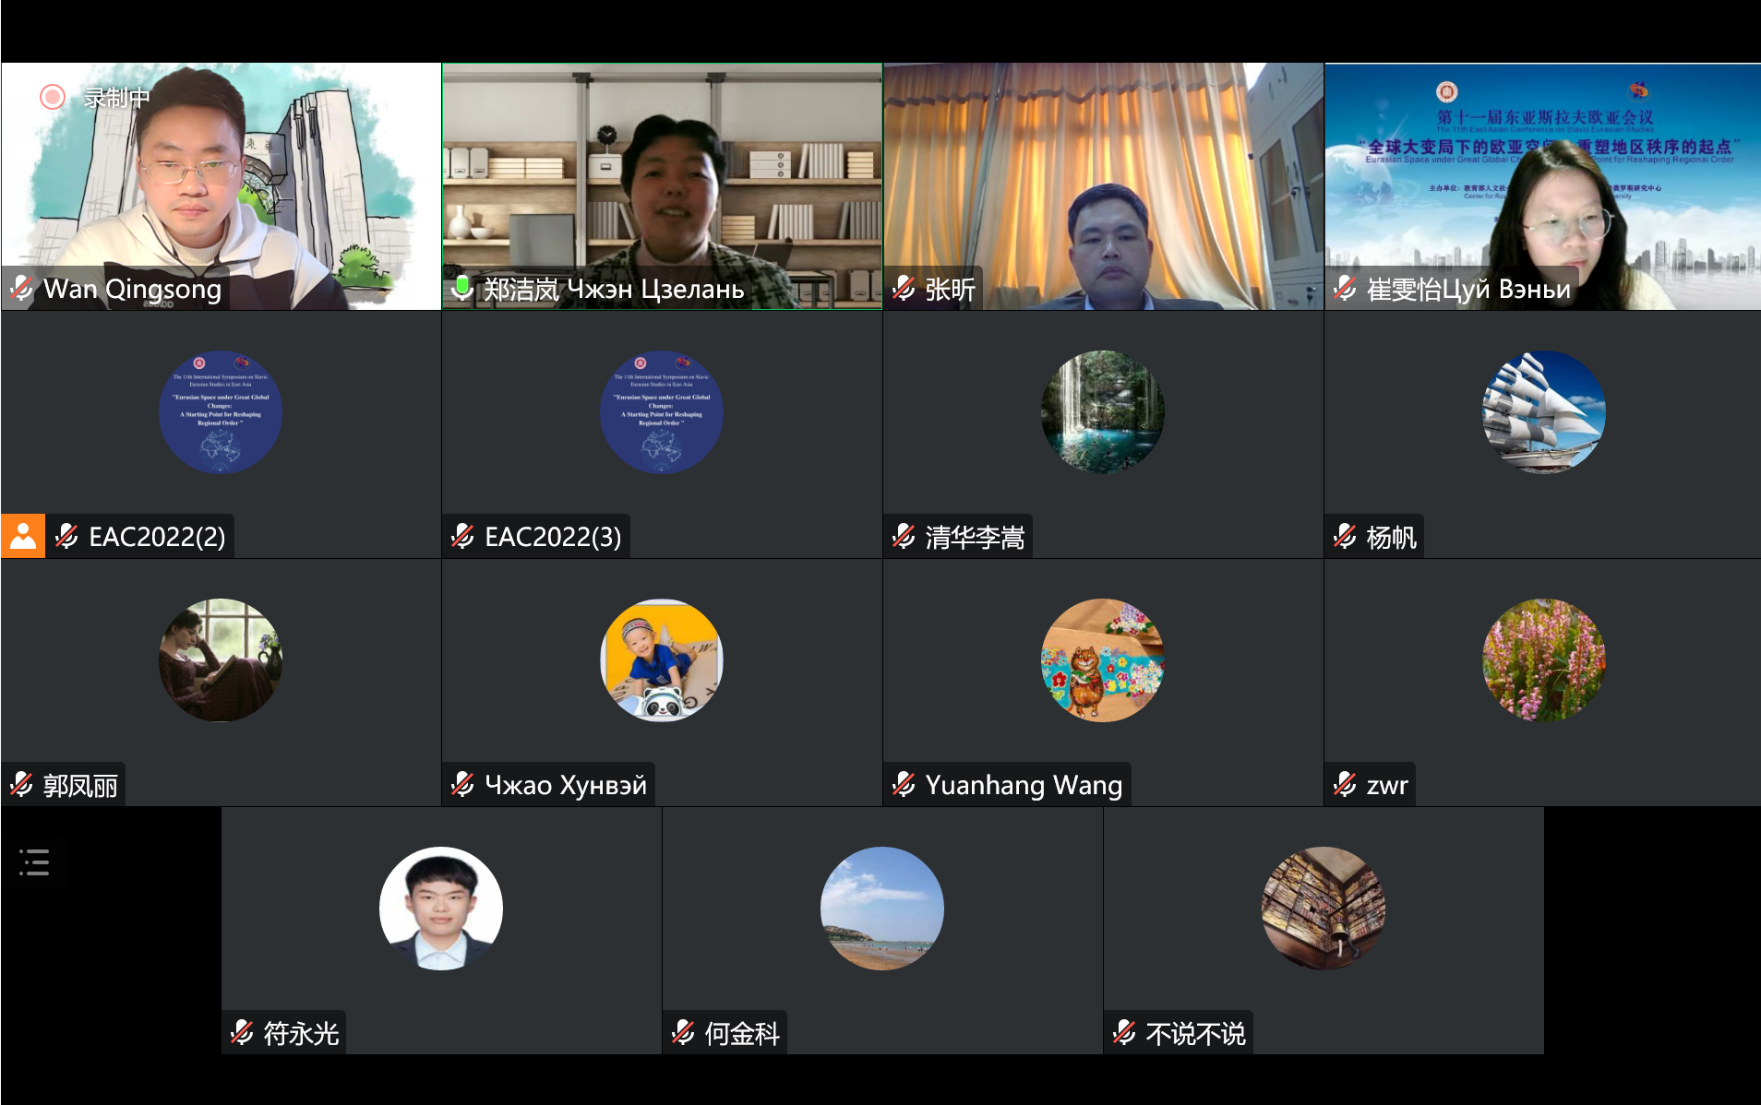Image resolution: width=1761 pixels, height=1105 pixels.
Task: Select Wan Qingsong's video tile
Action: [x=221, y=184]
